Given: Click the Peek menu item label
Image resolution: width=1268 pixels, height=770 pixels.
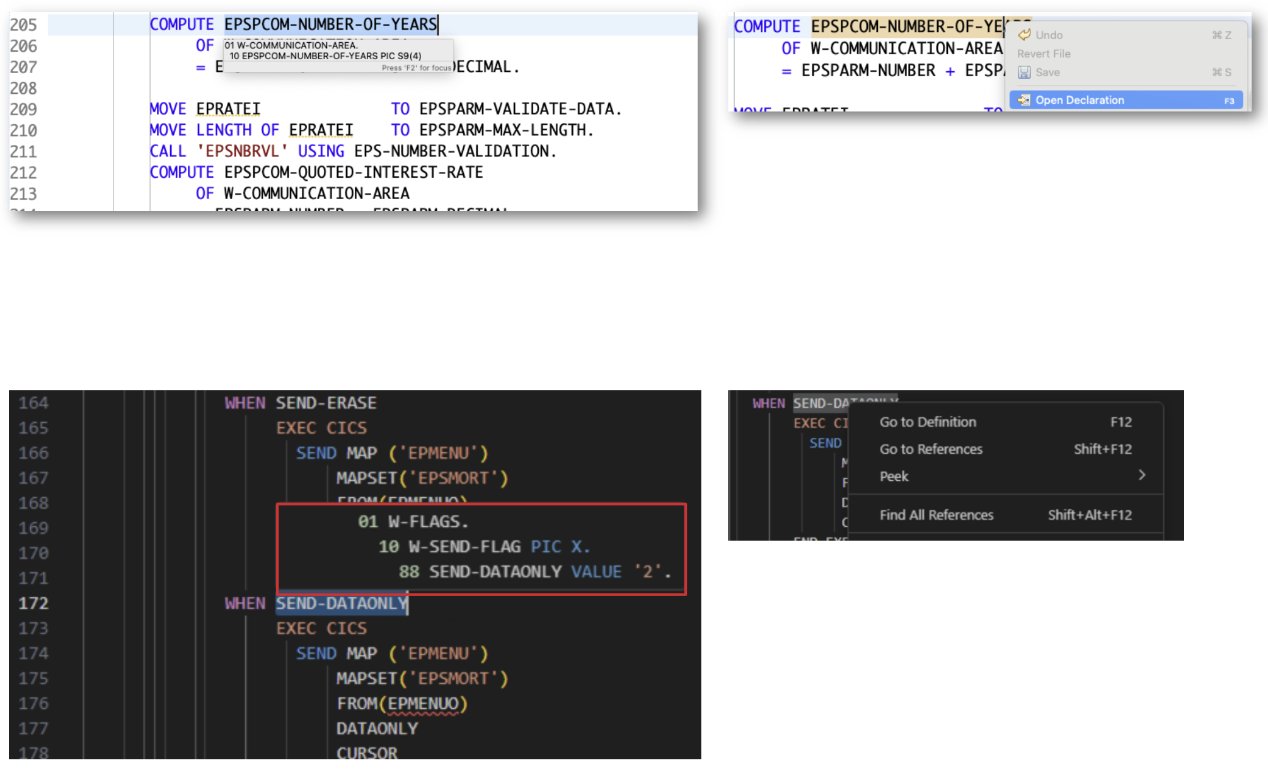Looking at the screenshot, I should [x=894, y=476].
